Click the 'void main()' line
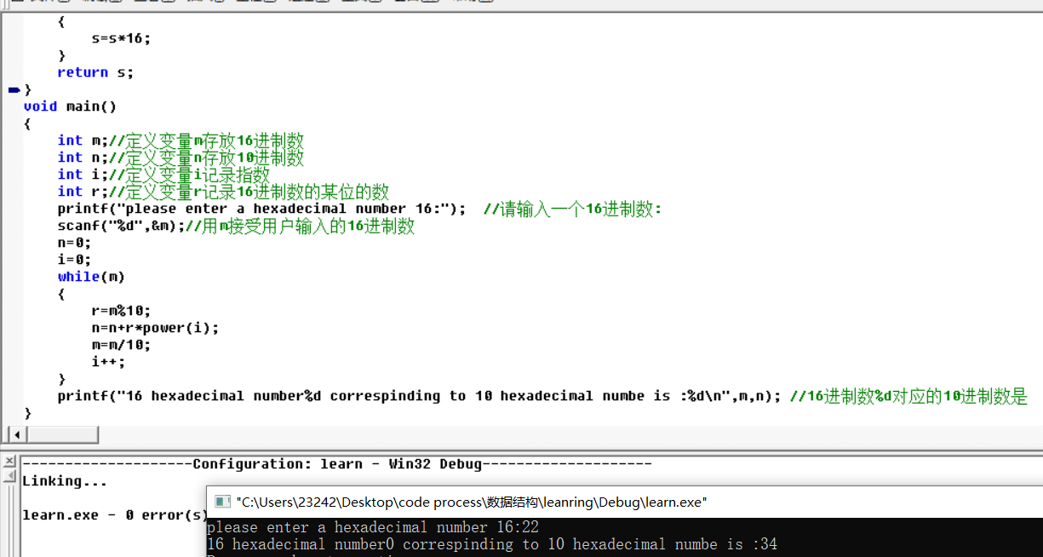 coord(70,106)
